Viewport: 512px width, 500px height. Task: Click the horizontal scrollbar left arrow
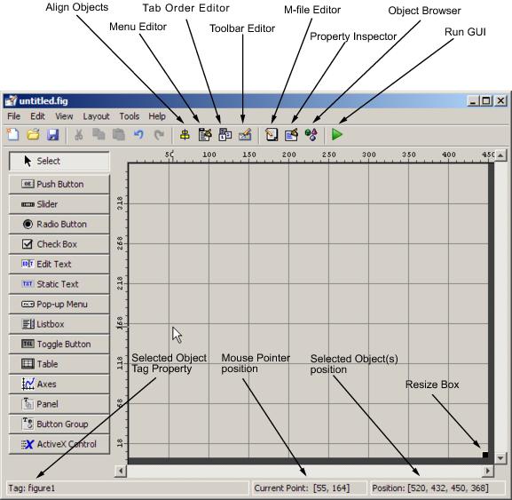tap(121, 471)
